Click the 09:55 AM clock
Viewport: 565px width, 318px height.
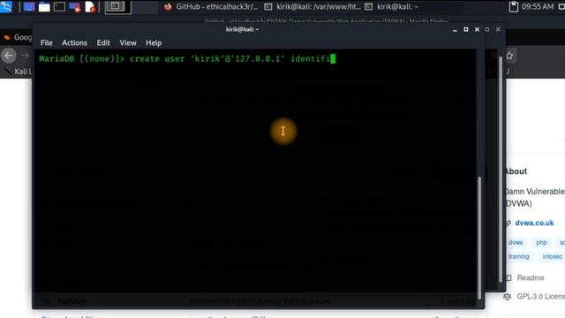pyautogui.click(x=538, y=7)
